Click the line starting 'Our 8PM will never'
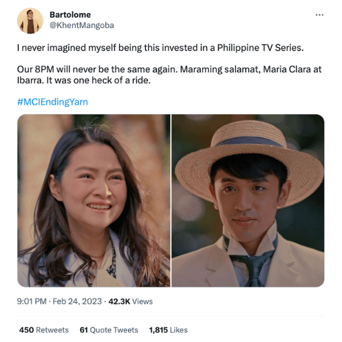The height and width of the screenshot is (342, 342). 169,70
